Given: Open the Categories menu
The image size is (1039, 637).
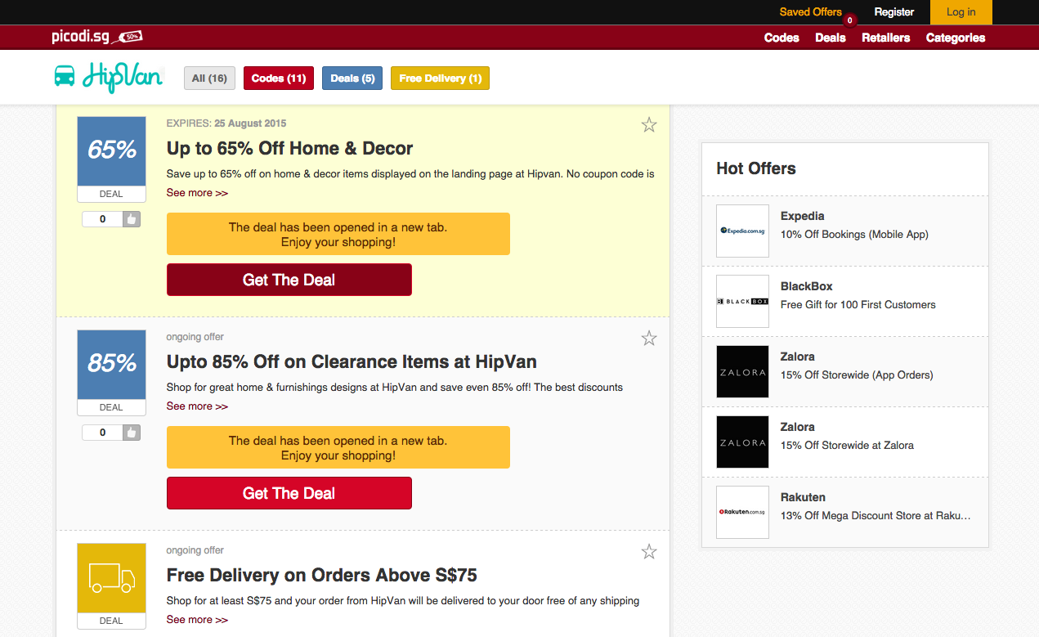Looking at the screenshot, I should (956, 38).
